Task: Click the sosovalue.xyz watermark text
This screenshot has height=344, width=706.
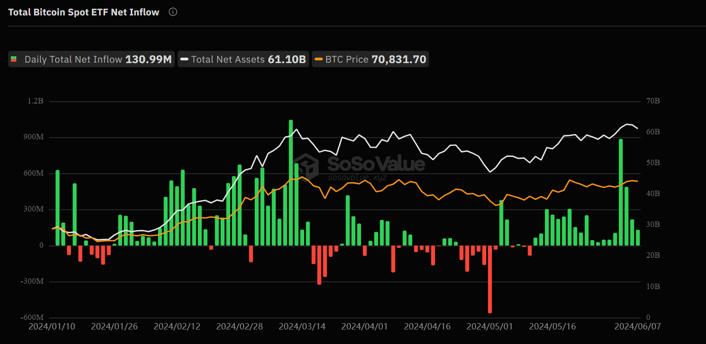Action: [x=357, y=177]
